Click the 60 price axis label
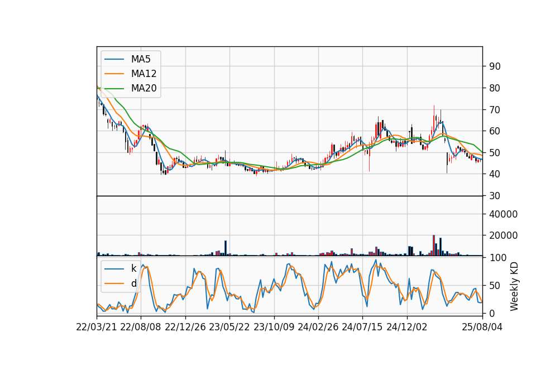The width and height of the screenshot is (536, 385). pyautogui.click(x=495, y=131)
